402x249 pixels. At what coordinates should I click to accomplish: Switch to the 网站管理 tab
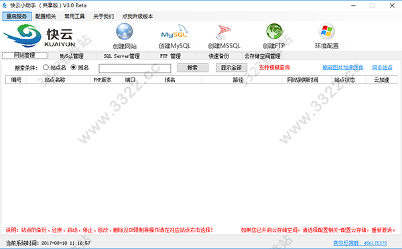click(25, 55)
